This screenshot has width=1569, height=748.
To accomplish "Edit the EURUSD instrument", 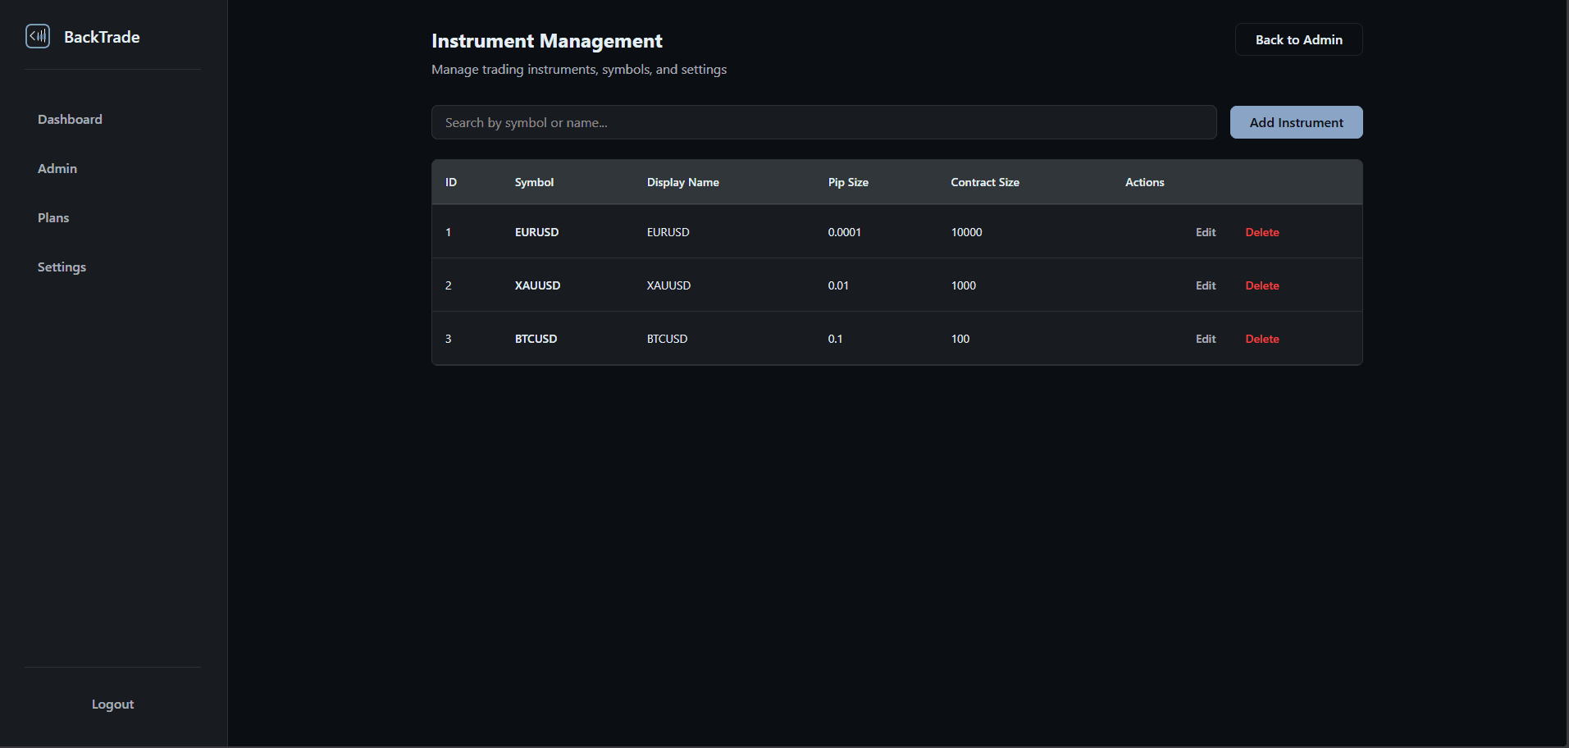I will pyautogui.click(x=1205, y=232).
